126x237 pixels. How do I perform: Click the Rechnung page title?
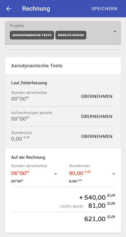(36, 9)
